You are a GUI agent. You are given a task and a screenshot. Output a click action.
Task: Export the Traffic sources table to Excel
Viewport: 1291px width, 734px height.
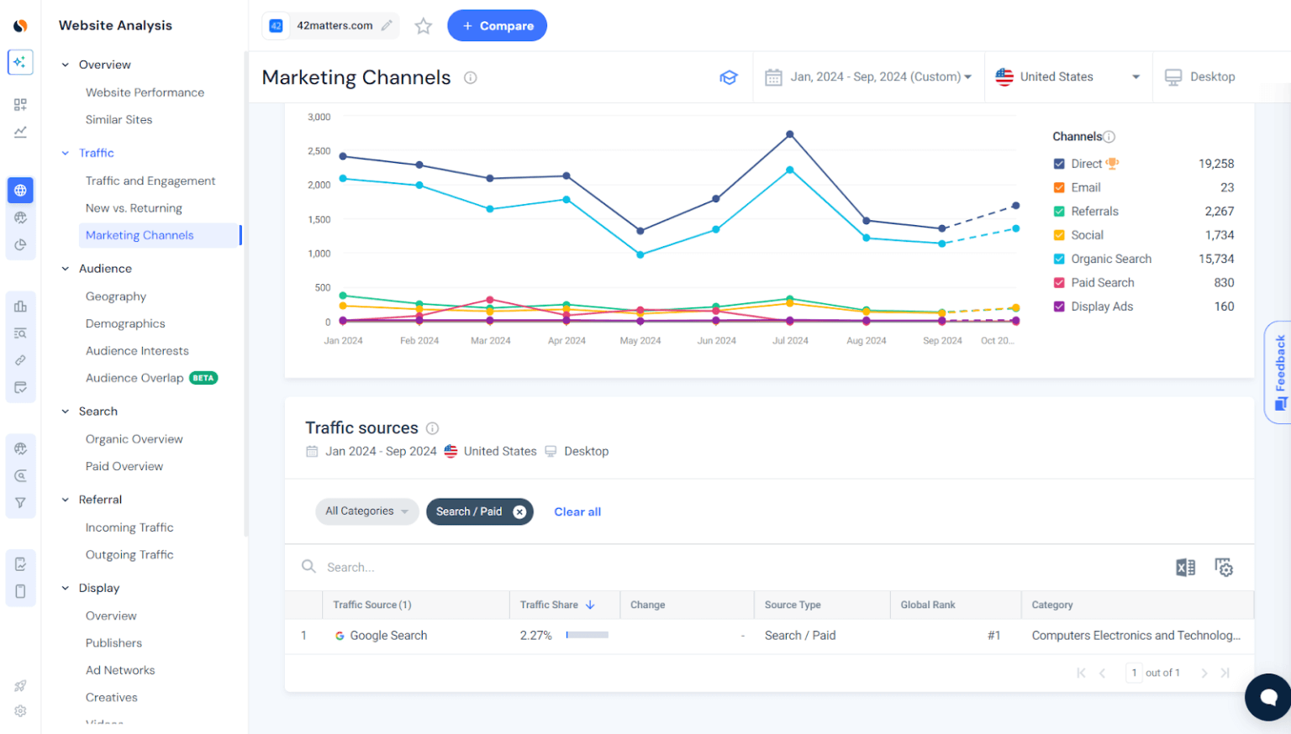(1185, 567)
